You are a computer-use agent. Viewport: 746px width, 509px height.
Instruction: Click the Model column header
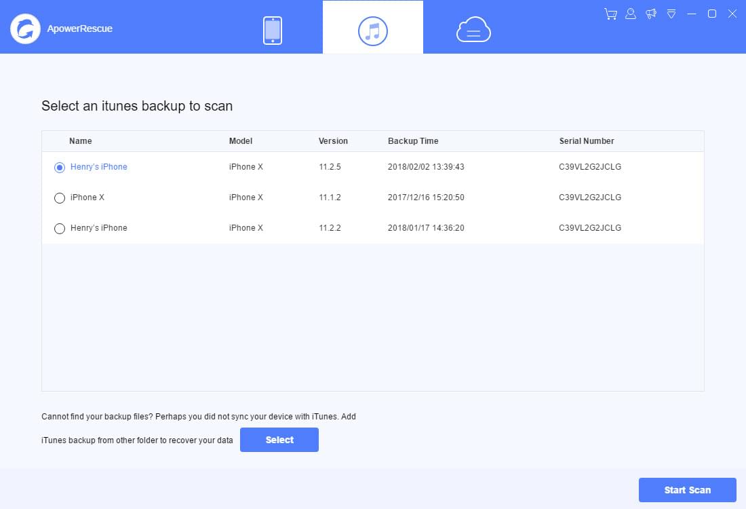click(240, 140)
